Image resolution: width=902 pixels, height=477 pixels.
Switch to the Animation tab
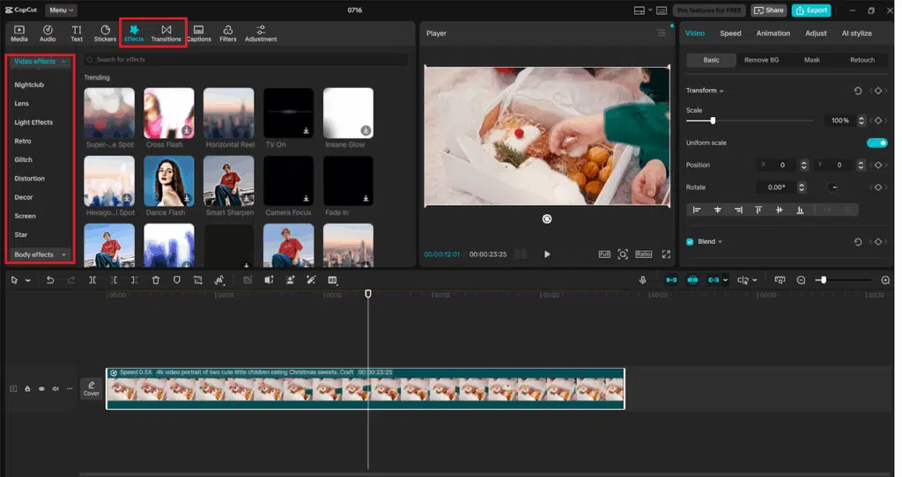(x=773, y=33)
